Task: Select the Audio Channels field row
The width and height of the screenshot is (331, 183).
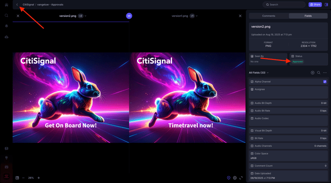Action: pyautogui.click(x=288, y=146)
